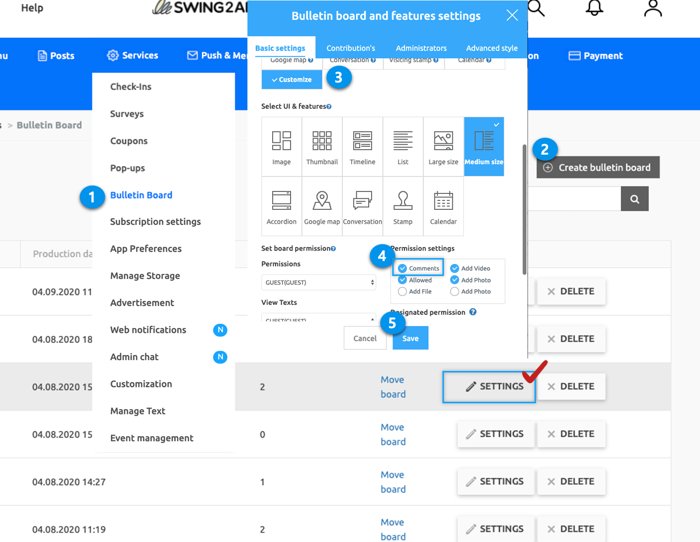The width and height of the screenshot is (700, 542).
Task: Open Subscription settings menu item
Action: point(155,222)
